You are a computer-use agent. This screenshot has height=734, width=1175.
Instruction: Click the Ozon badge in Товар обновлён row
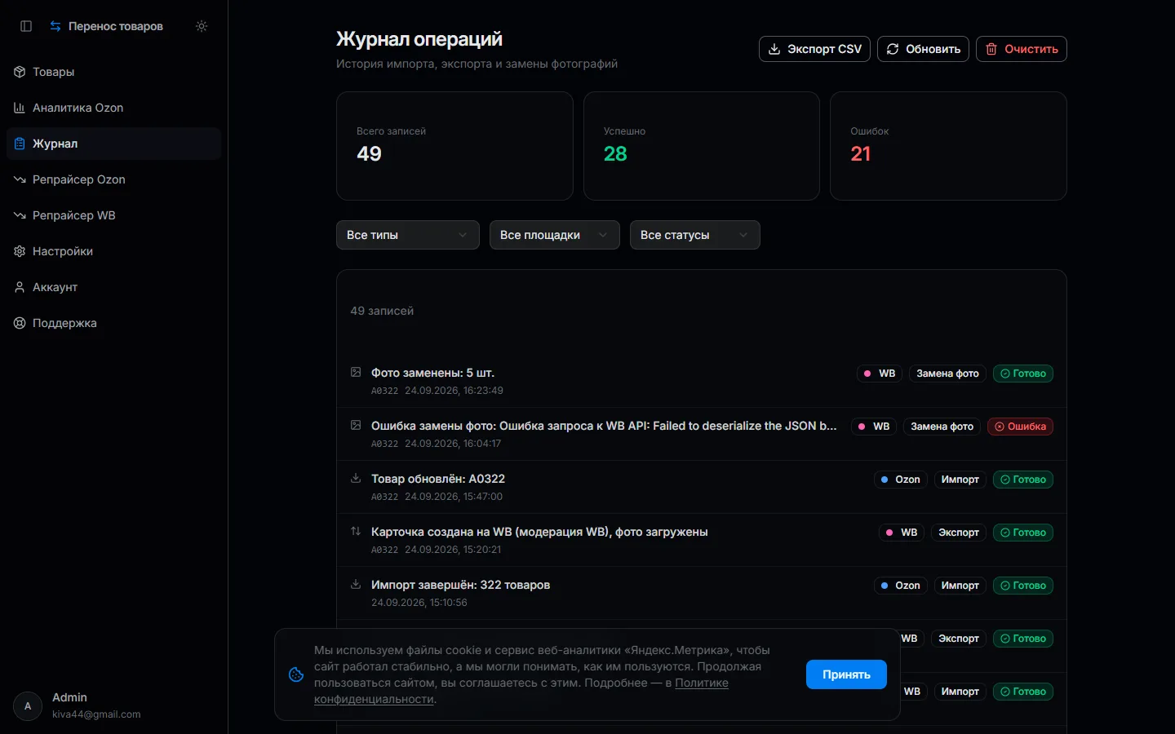click(x=901, y=480)
